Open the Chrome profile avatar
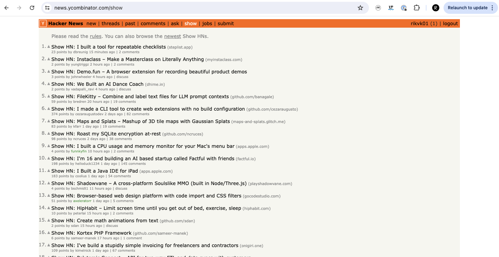 435,8
